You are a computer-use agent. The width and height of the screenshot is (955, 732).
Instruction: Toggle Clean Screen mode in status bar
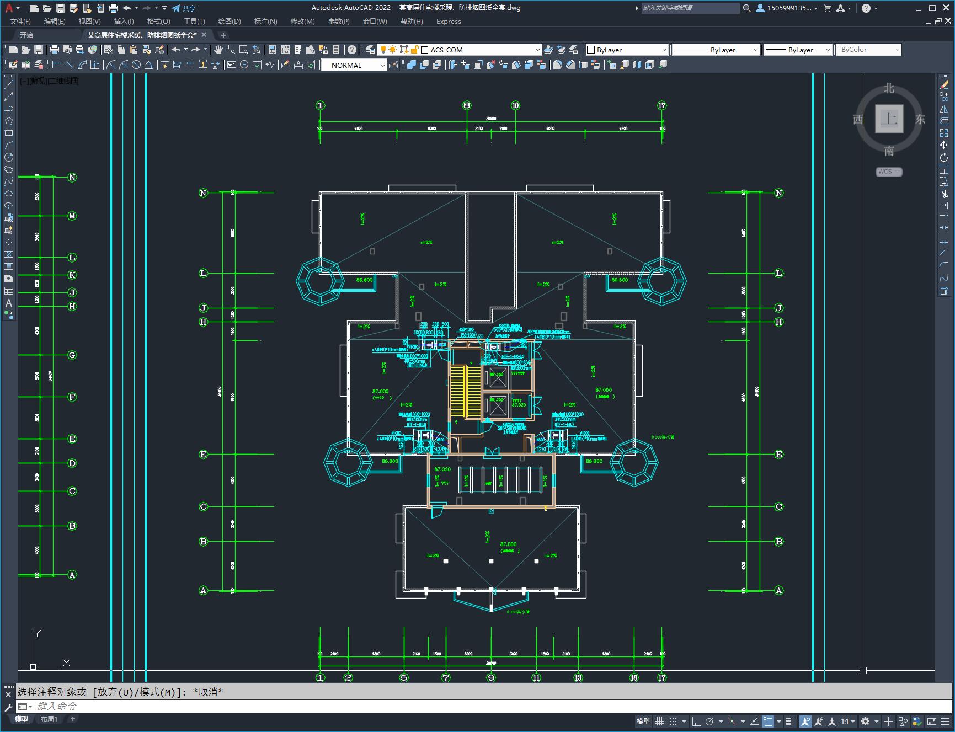tap(931, 721)
